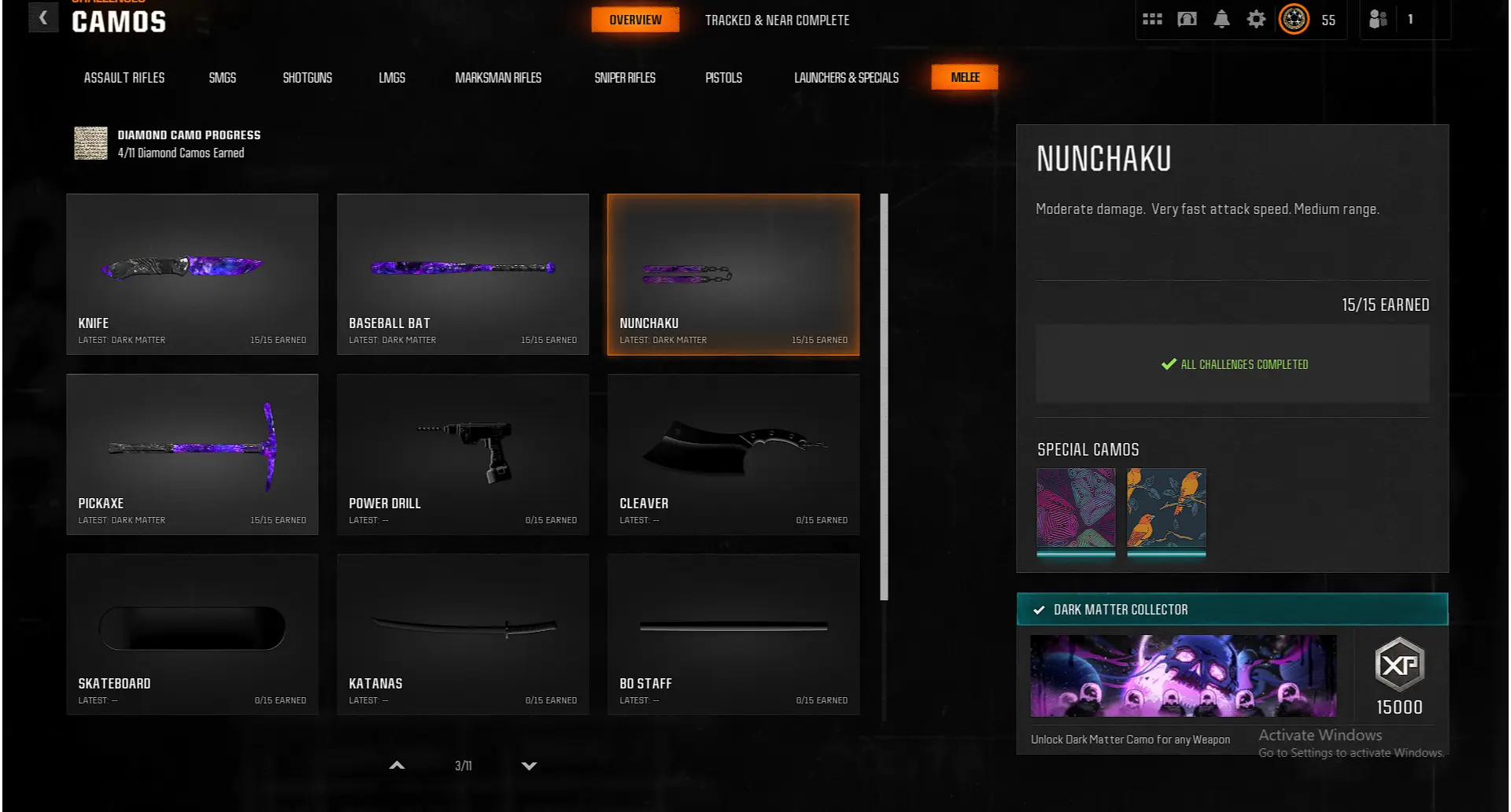Click the NUNCHAKU title in details panel

tap(1103, 159)
